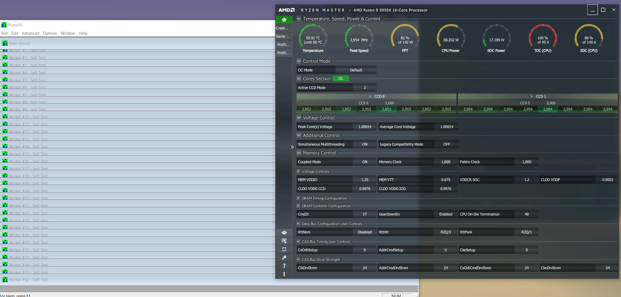
Task: Toggle Coupled Mode ON value
Action: pyautogui.click(x=365, y=162)
